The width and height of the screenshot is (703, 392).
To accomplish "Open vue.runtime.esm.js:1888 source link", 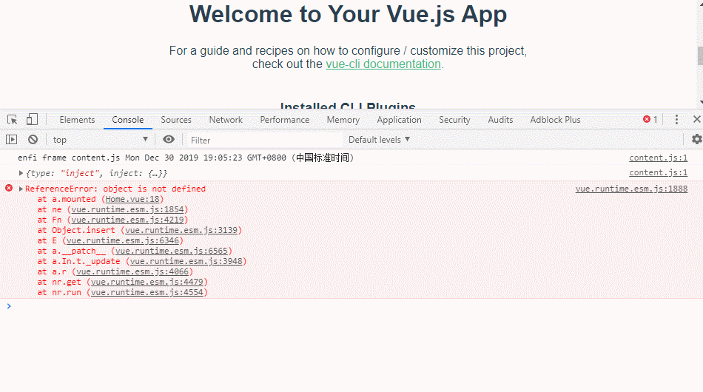I will (631, 189).
